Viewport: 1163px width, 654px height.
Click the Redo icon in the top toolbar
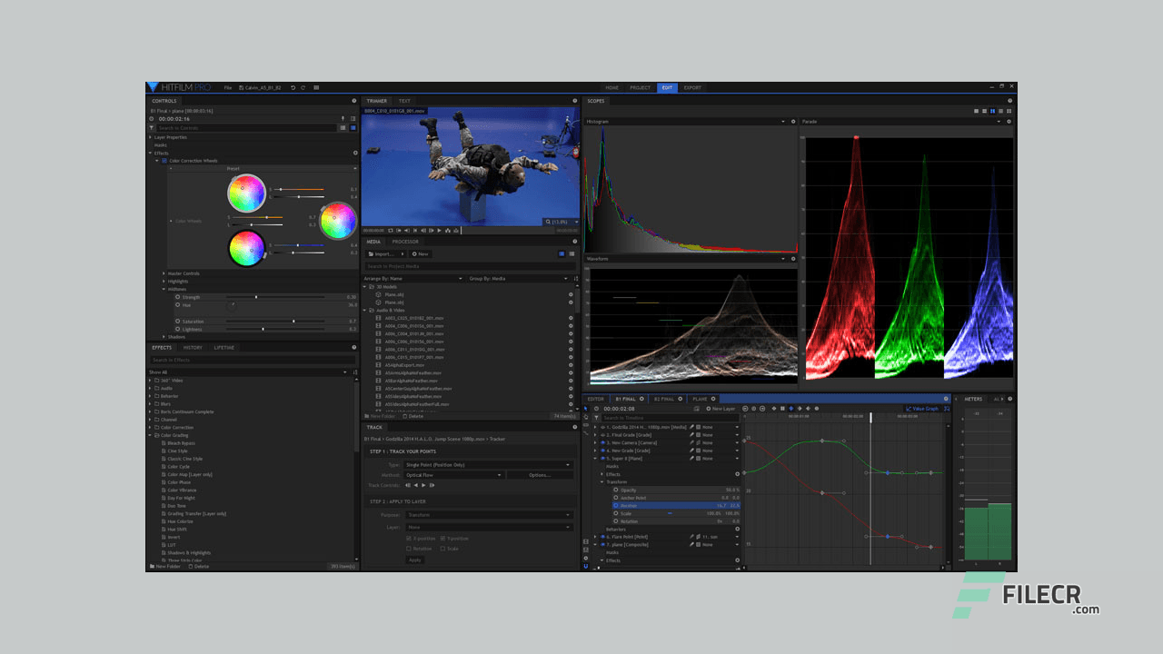(303, 87)
